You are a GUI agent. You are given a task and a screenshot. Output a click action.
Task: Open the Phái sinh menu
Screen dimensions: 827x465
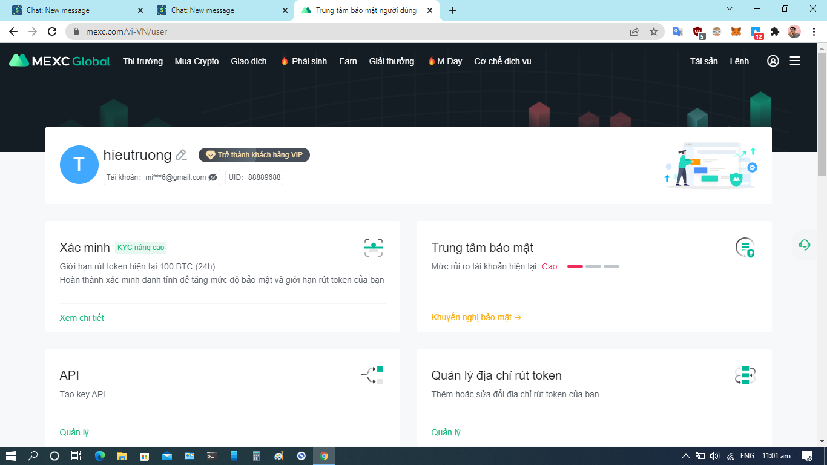303,61
